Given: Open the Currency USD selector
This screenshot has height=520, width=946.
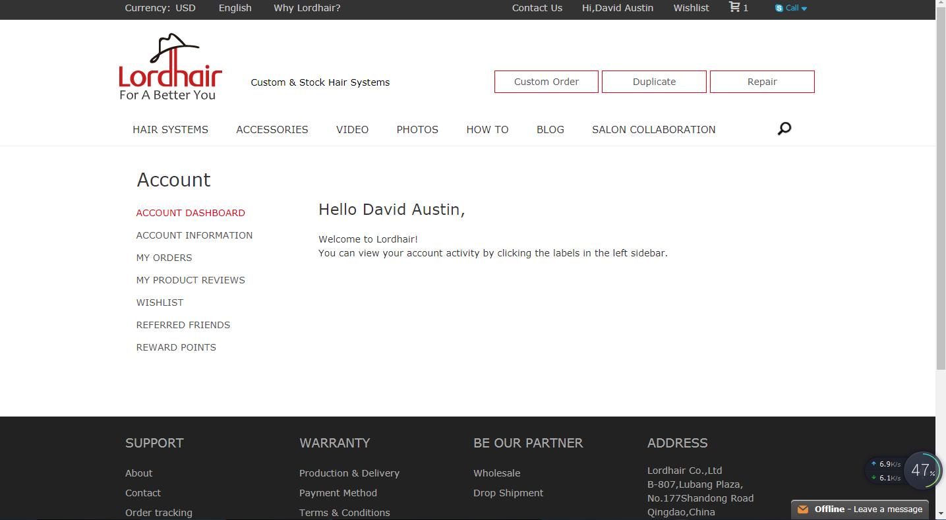Looking at the screenshot, I should coord(160,8).
